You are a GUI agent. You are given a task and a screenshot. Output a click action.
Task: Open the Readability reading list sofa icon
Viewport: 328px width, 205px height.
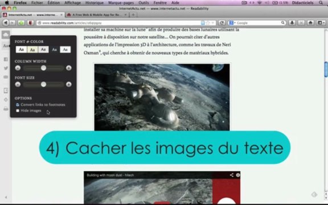click(x=6, y=35)
